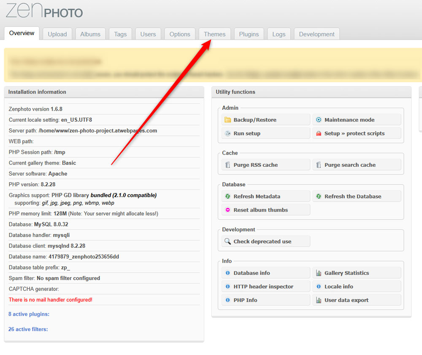Launch Run setup
This screenshot has width=422, height=355.
point(265,133)
